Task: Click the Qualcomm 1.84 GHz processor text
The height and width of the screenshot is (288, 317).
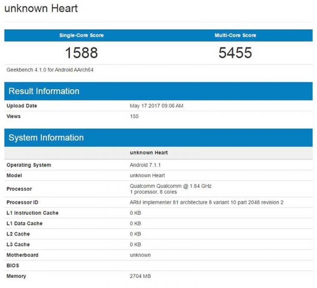Action: point(170,186)
